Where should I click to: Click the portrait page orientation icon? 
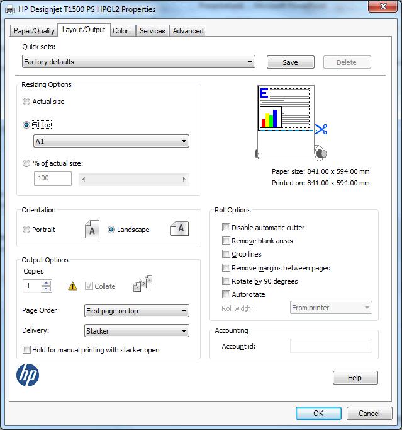pyautogui.click(x=92, y=230)
